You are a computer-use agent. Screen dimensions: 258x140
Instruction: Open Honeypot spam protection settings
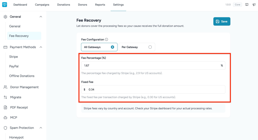point(16,137)
